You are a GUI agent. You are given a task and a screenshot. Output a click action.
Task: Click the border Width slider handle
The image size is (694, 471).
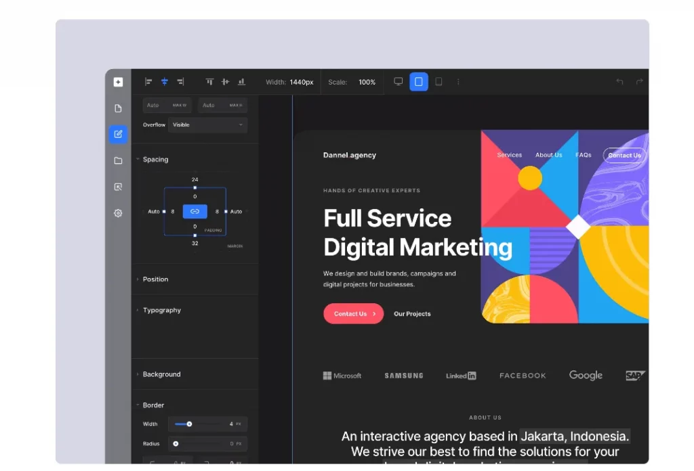coord(189,424)
